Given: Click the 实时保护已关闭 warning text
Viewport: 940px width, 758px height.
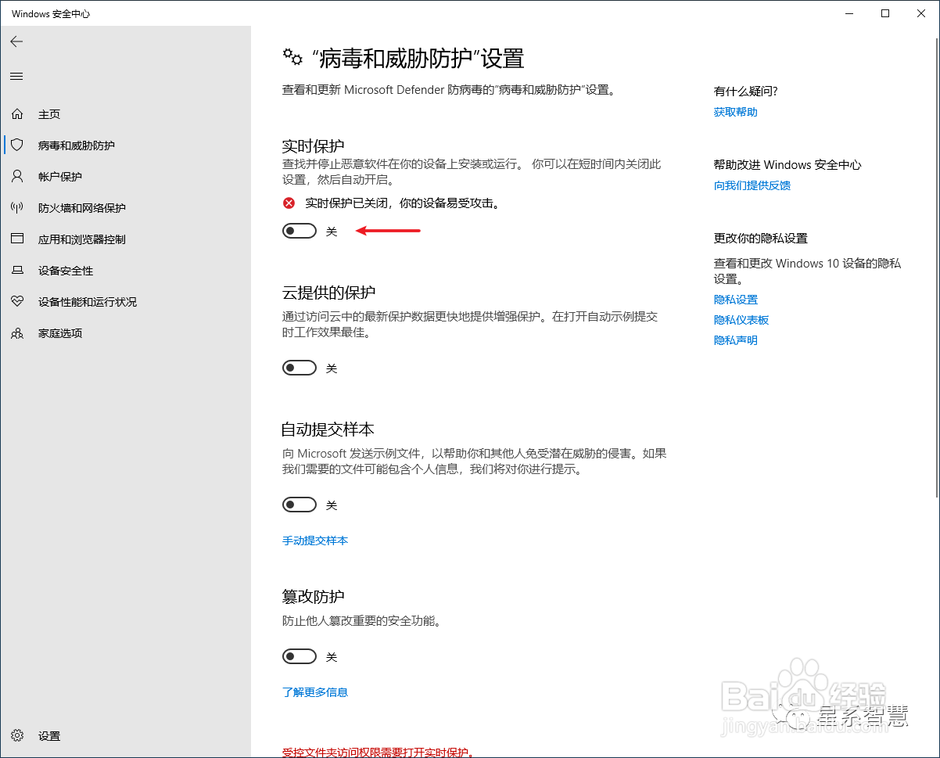Looking at the screenshot, I should coord(402,203).
